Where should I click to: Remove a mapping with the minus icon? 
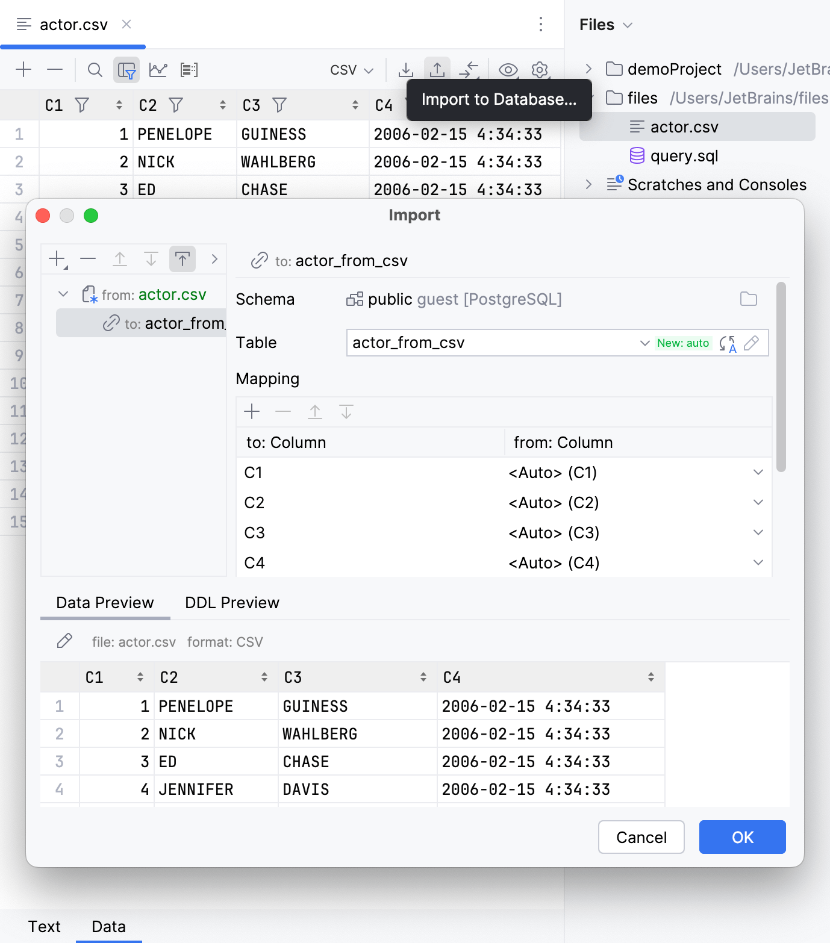pos(282,412)
